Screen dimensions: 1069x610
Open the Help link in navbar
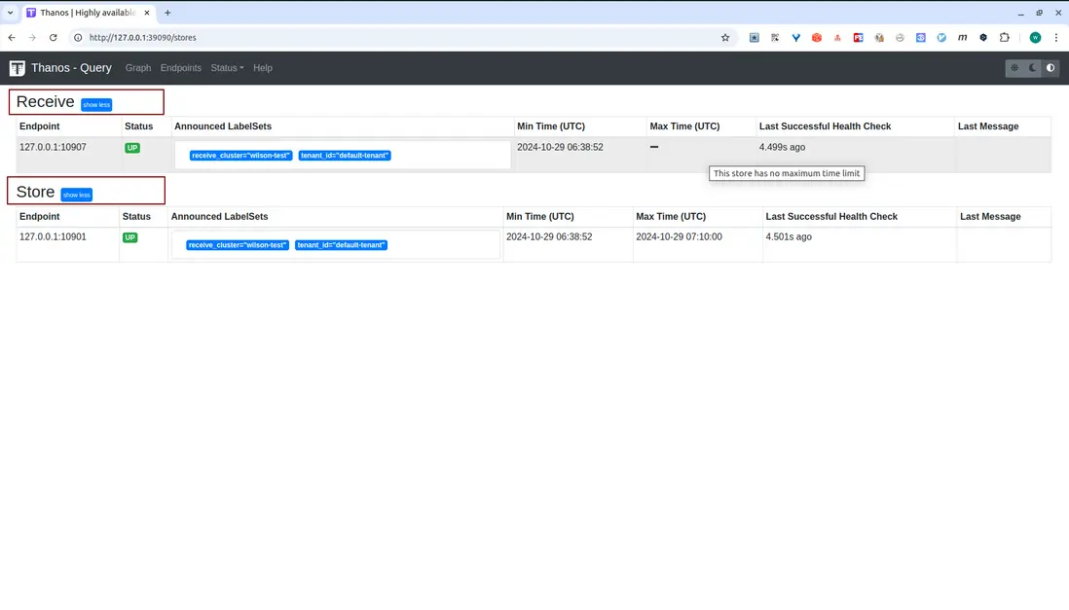pyautogui.click(x=263, y=68)
